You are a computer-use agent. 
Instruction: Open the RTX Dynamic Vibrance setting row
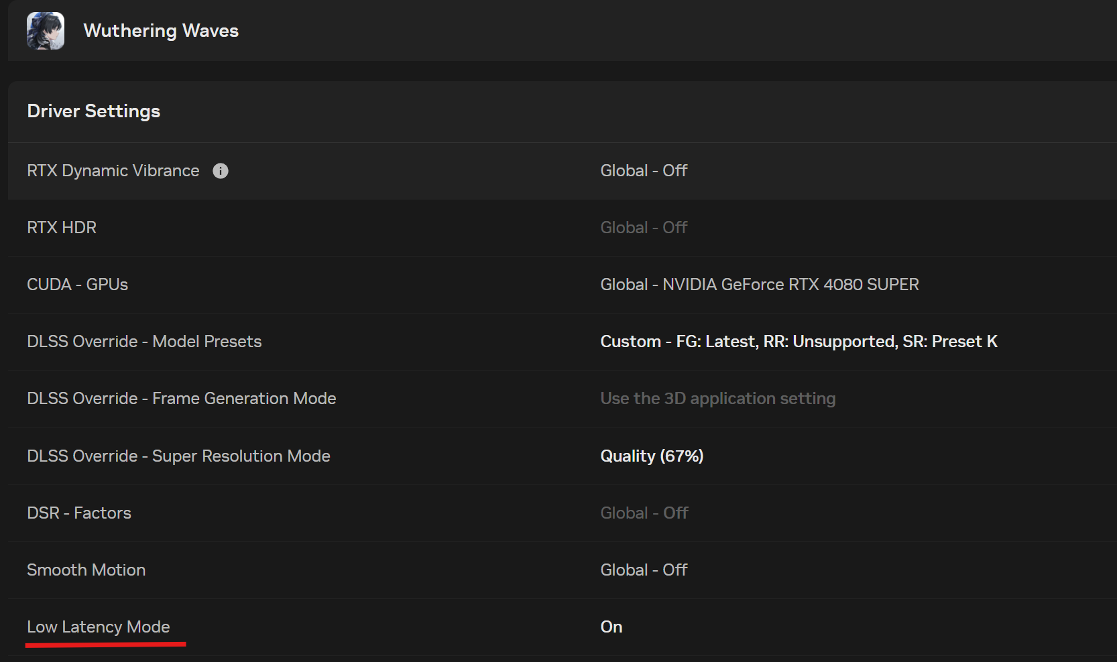(113, 171)
